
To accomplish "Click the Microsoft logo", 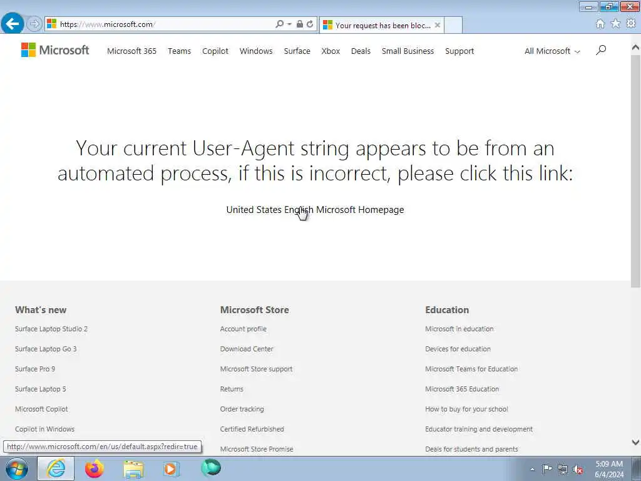I will click(55, 50).
